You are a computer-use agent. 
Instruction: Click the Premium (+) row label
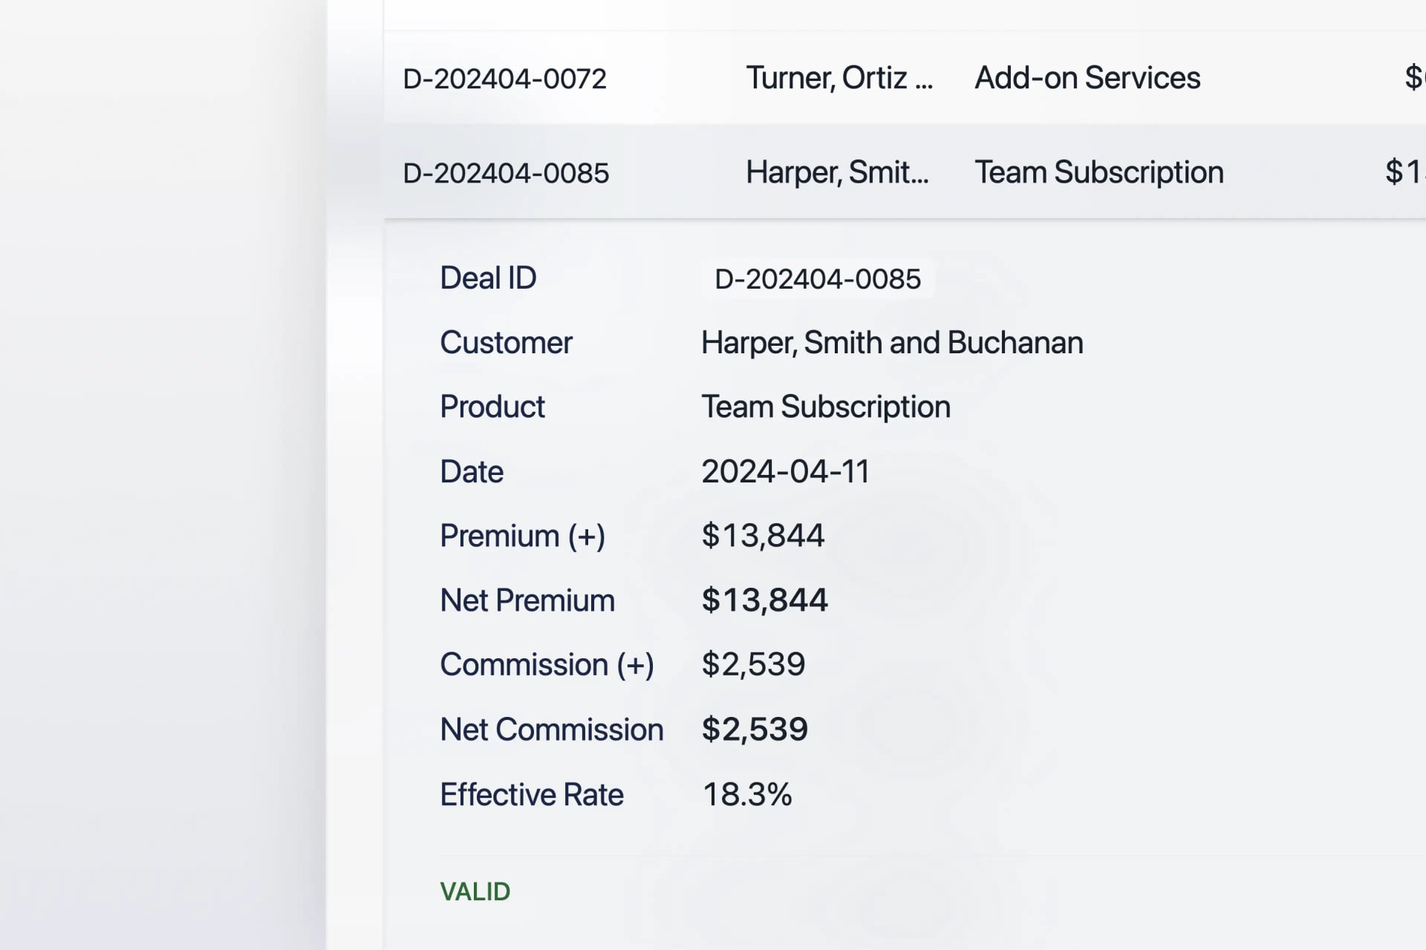coord(523,535)
